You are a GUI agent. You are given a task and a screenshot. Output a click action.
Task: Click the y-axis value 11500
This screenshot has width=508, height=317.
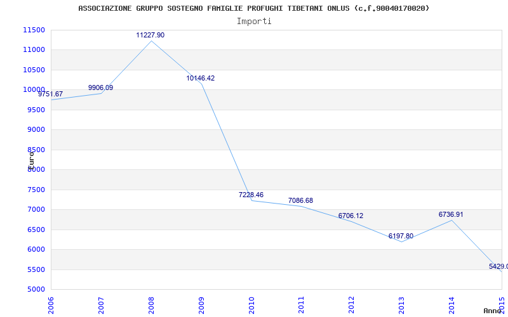(34, 30)
